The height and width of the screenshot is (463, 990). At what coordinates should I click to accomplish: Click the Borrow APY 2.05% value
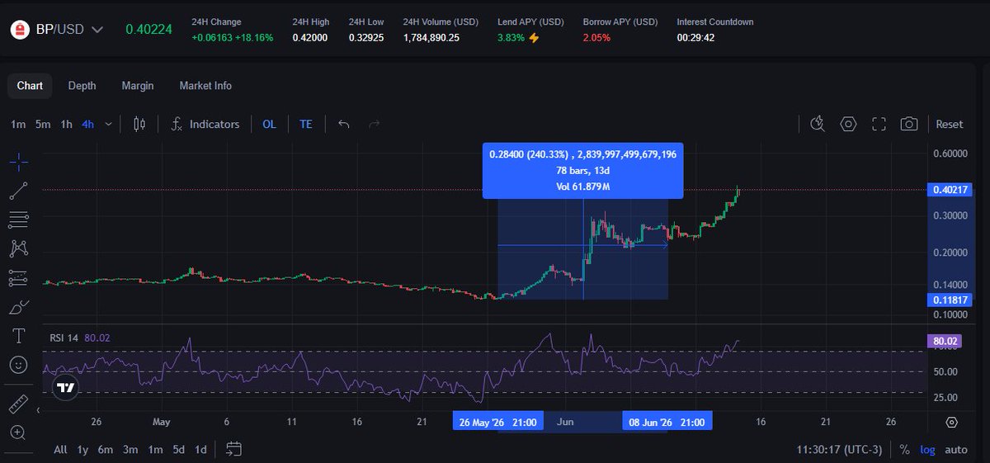click(x=596, y=38)
